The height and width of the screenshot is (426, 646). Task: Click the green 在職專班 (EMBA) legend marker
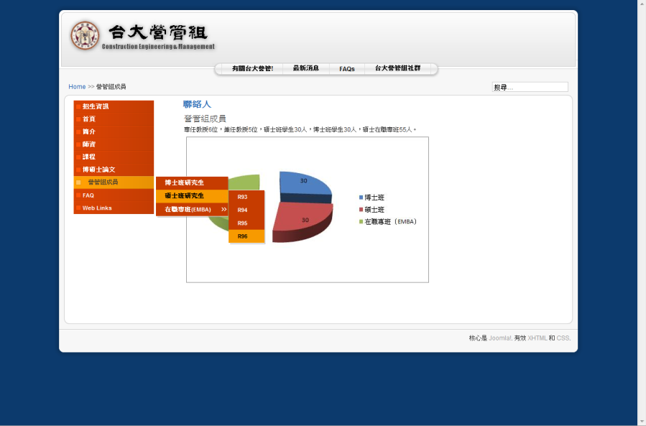tap(361, 221)
